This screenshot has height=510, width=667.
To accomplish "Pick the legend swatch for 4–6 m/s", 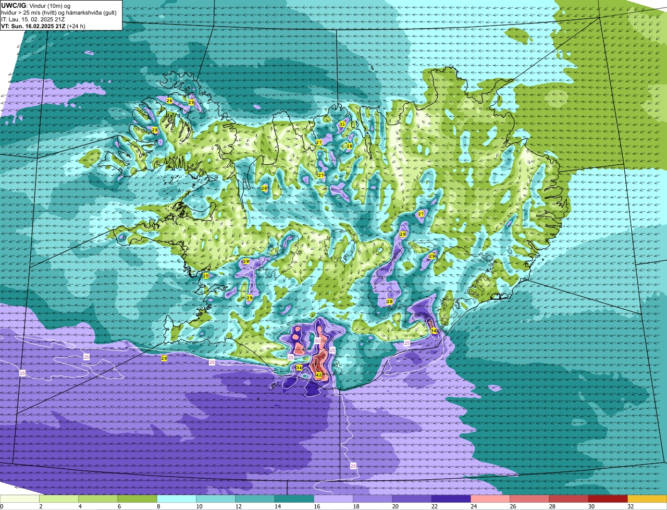I will [98, 499].
